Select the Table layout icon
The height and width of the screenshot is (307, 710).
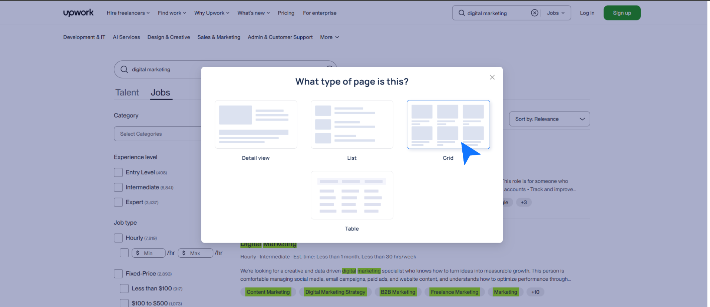352,195
